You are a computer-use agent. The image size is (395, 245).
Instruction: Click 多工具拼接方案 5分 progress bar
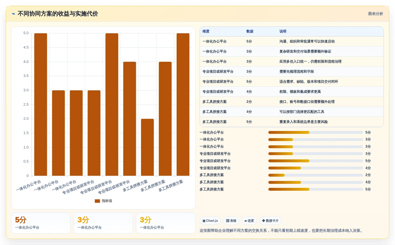(x=315, y=189)
